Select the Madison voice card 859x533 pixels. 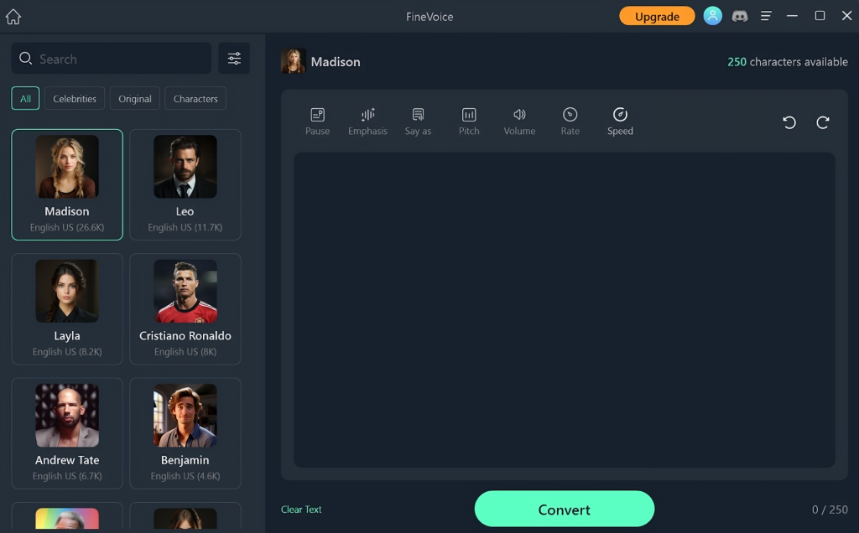67,184
